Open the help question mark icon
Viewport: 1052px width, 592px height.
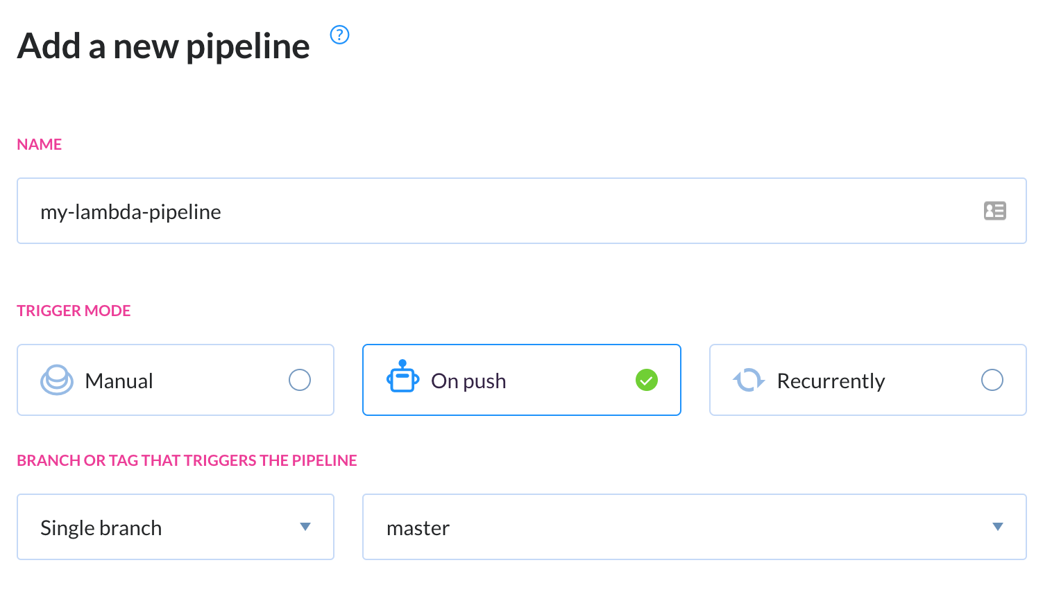pyautogui.click(x=339, y=35)
